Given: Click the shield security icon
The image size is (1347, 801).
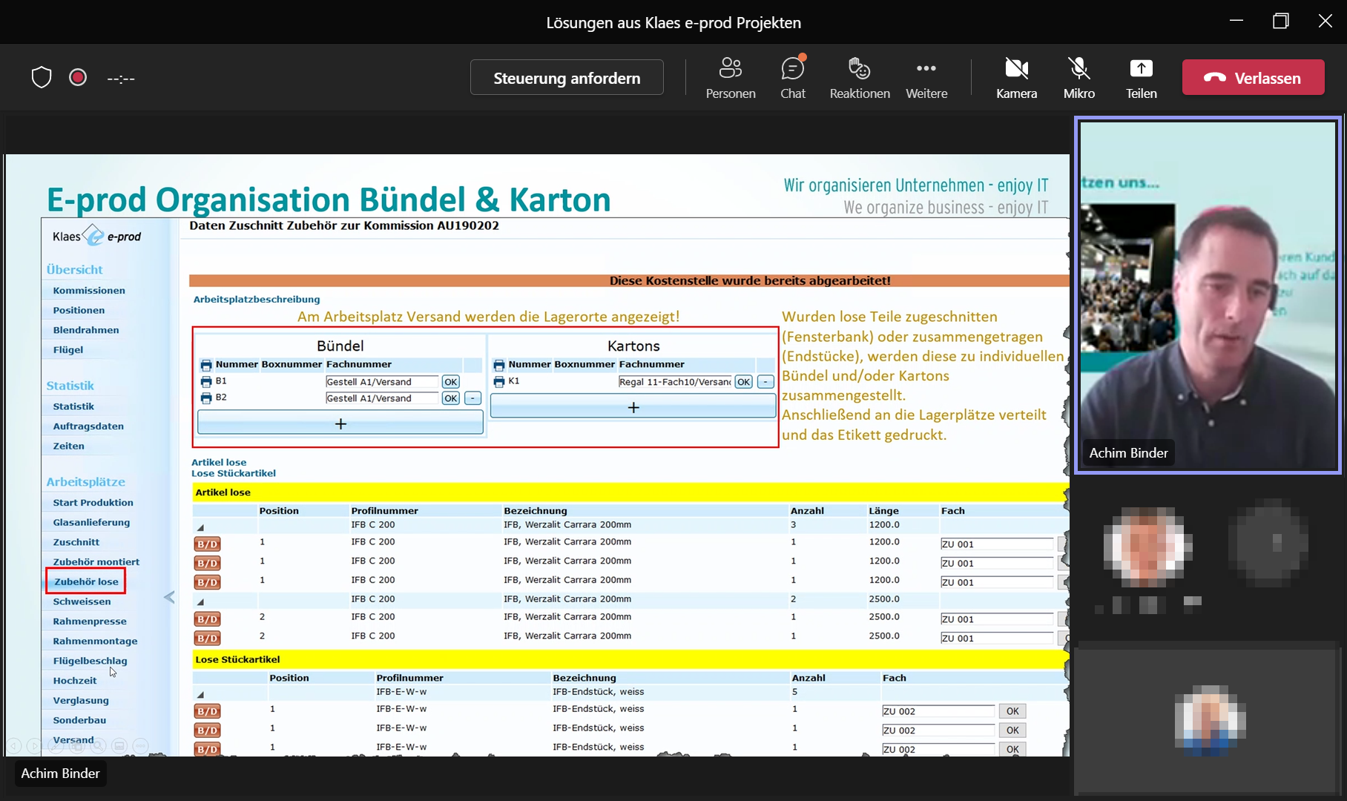Looking at the screenshot, I should click(42, 77).
